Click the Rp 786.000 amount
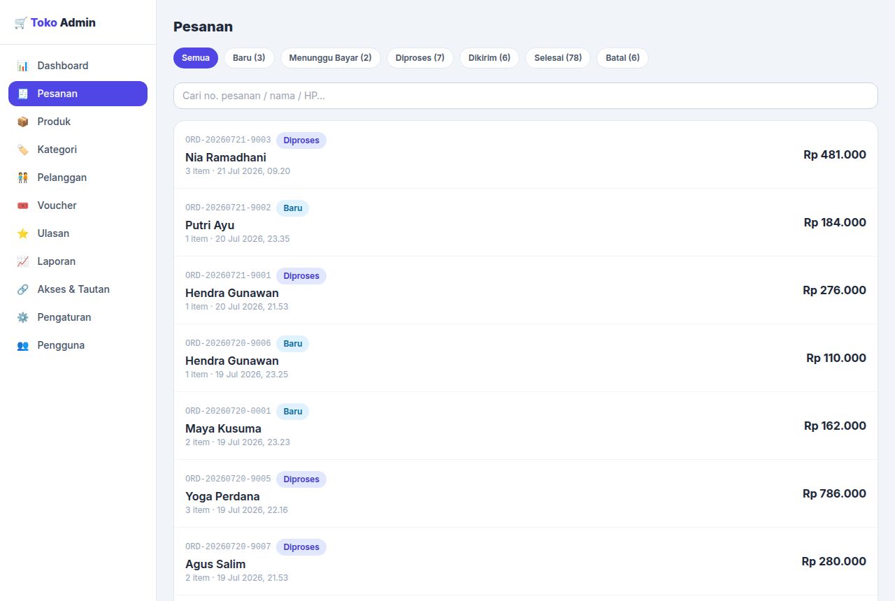The height and width of the screenshot is (601, 895). [834, 493]
